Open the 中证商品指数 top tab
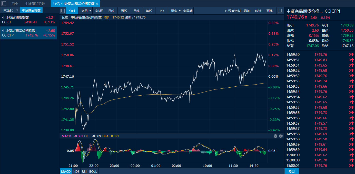This screenshot has height=174, width=355. pyautogui.click(x=35, y=4)
